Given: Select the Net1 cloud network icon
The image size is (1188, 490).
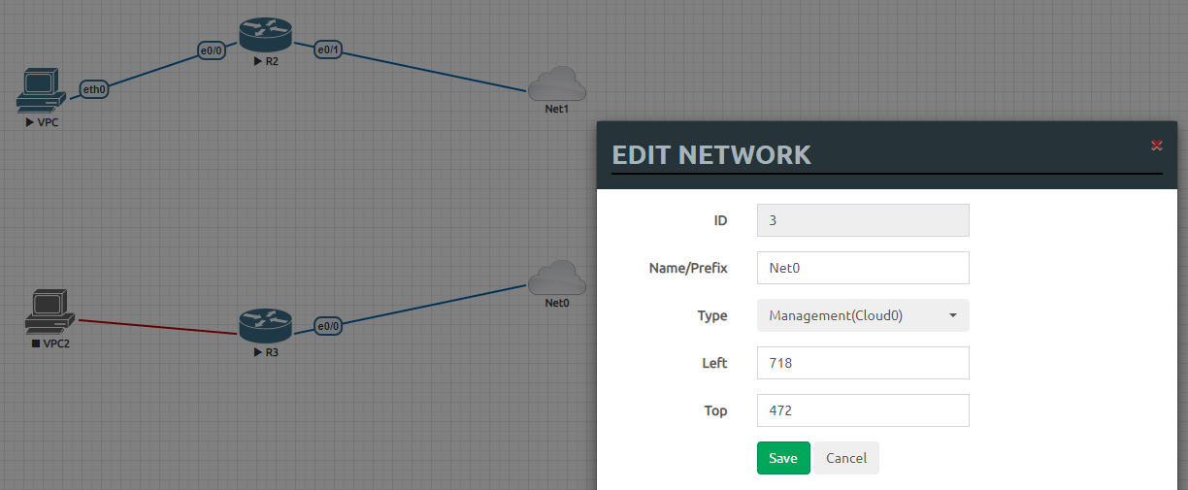Looking at the screenshot, I should (557, 83).
